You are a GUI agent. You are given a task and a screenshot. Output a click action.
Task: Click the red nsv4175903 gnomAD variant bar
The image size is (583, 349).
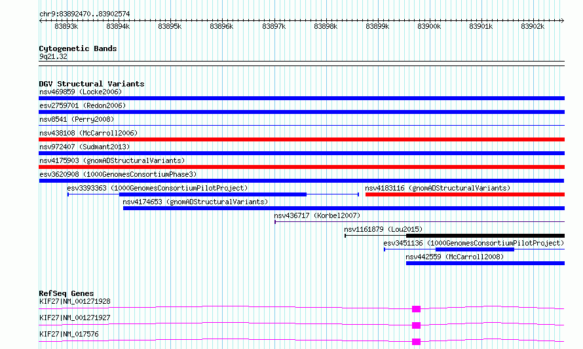[x=301, y=167]
